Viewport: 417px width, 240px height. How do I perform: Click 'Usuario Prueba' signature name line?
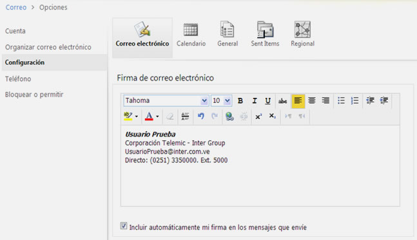pyautogui.click(x=150, y=134)
